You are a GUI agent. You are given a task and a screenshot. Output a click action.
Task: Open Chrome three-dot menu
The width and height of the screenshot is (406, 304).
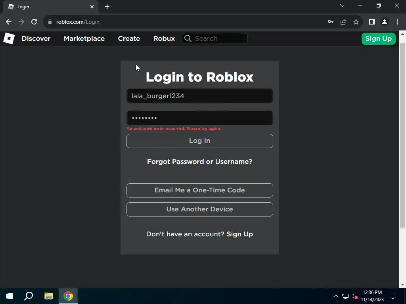coord(397,22)
